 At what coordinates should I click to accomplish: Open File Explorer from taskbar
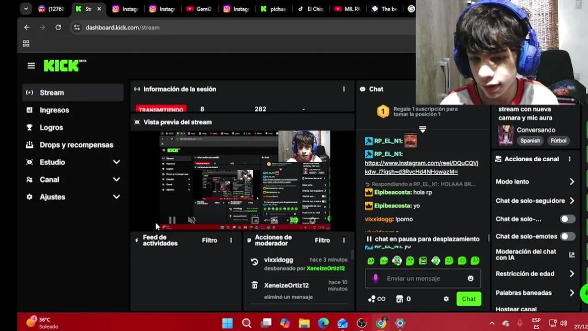coord(304,323)
